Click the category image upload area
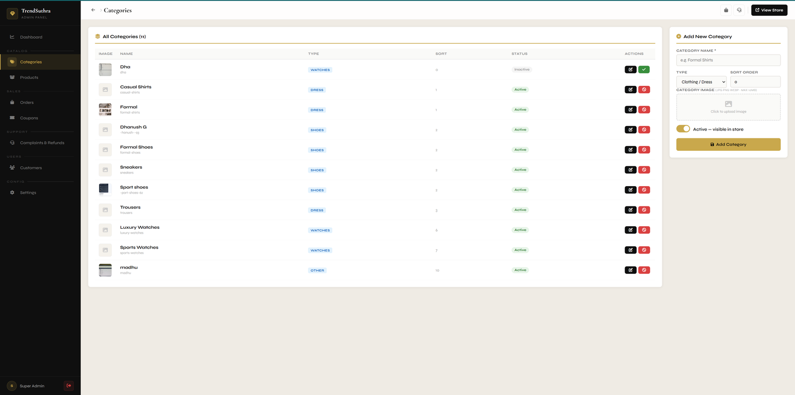 pyautogui.click(x=728, y=107)
